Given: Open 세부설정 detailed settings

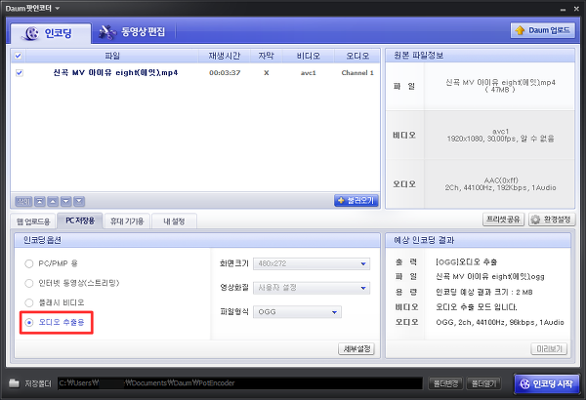Looking at the screenshot, I should tap(356, 349).
